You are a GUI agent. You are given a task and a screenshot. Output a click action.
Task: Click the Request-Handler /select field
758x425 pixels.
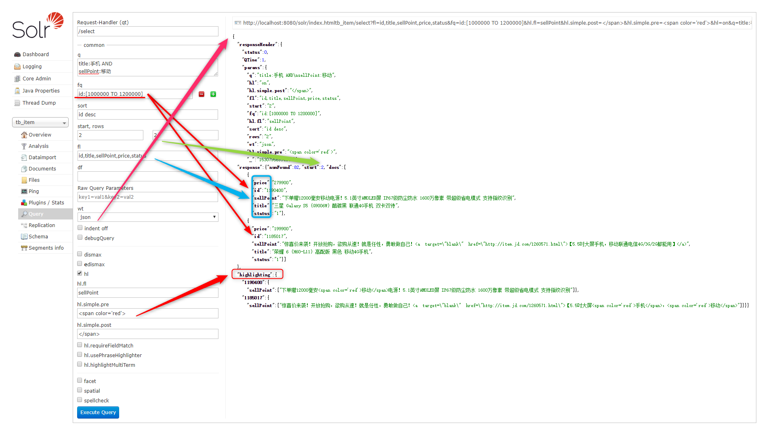(x=148, y=32)
